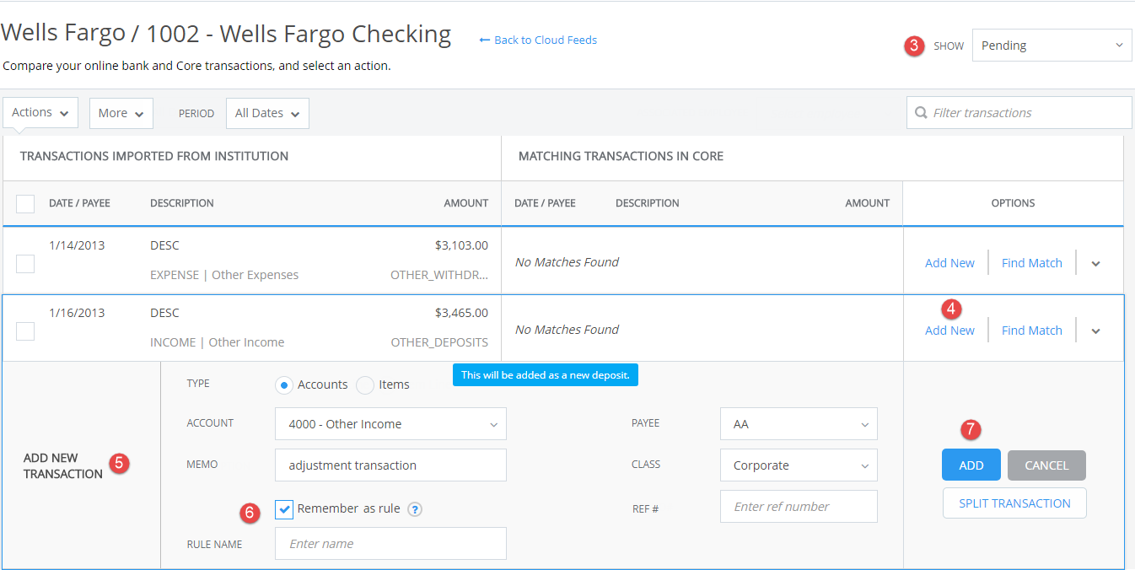
Task: Select the checkbox for the 1/14/2013 transaction
Action: (x=25, y=263)
